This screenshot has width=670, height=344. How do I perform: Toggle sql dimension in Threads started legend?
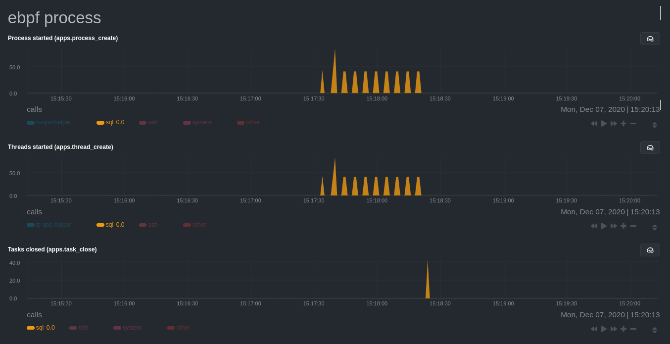point(110,225)
